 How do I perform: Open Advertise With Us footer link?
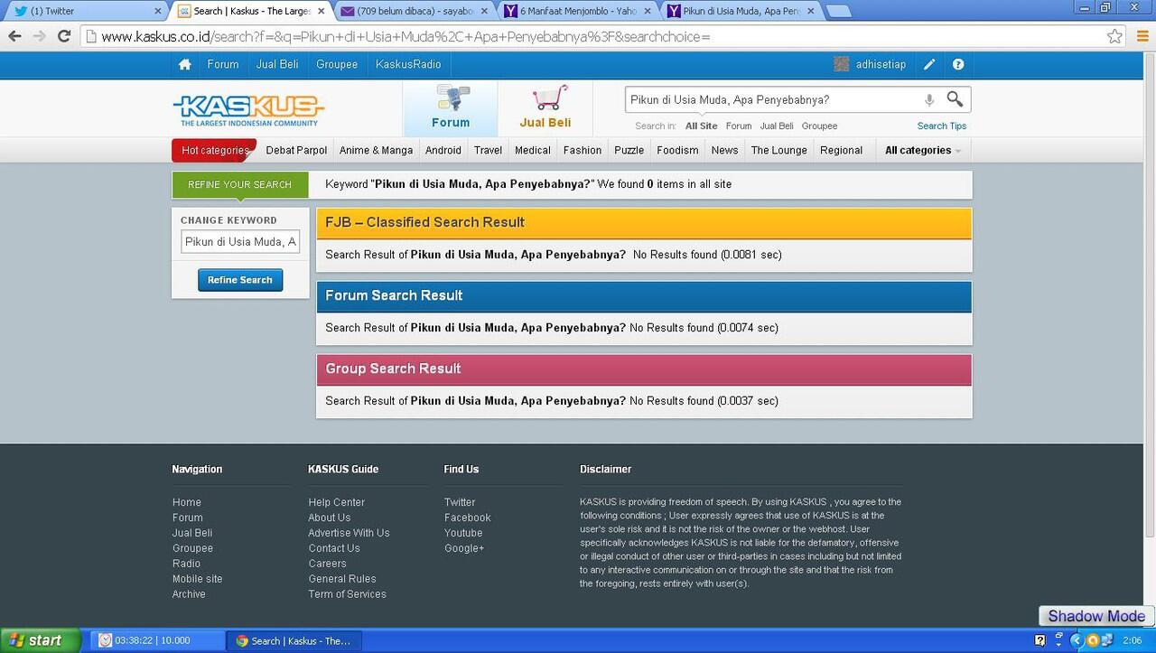[x=349, y=533]
